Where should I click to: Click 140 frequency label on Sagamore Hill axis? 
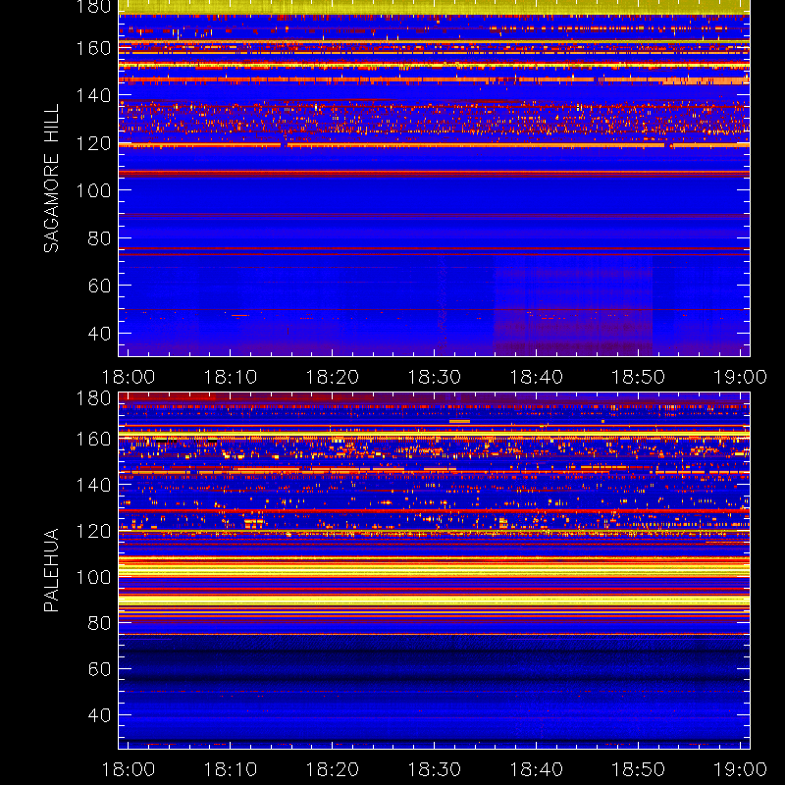coord(93,95)
